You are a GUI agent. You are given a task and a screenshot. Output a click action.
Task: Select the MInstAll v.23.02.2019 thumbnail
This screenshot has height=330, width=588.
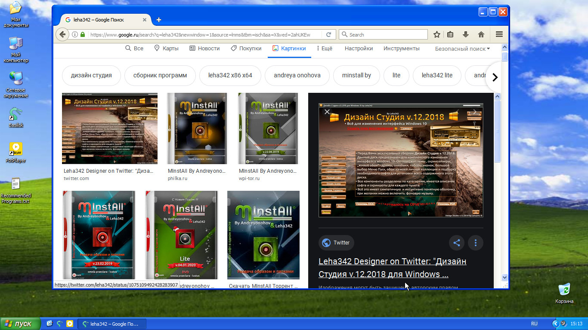point(99,235)
